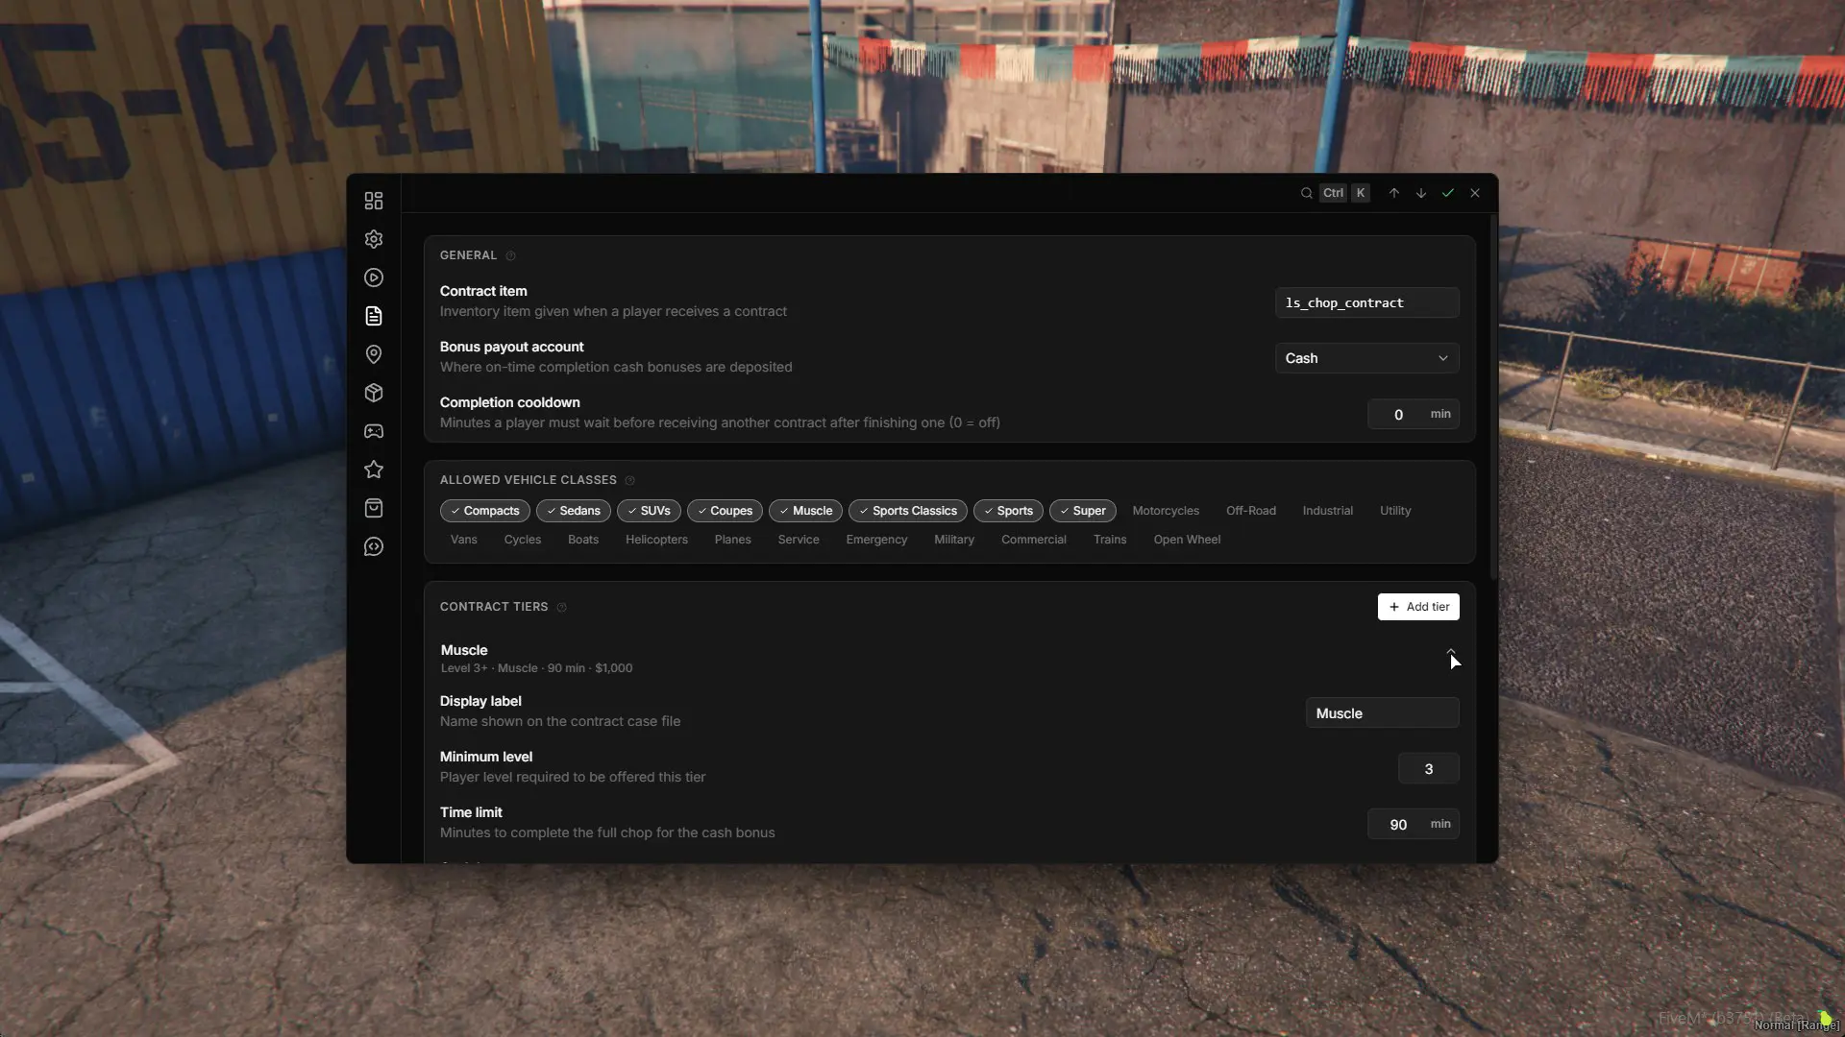Open the star icon in sidebar
This screenshot has width=1845, height=1037.
pos(374,470)
